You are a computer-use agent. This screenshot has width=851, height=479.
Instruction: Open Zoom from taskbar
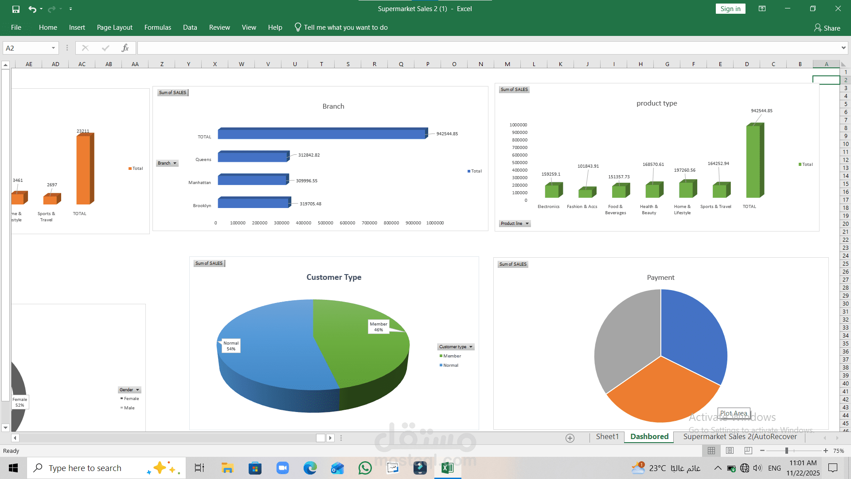(282, 468)
